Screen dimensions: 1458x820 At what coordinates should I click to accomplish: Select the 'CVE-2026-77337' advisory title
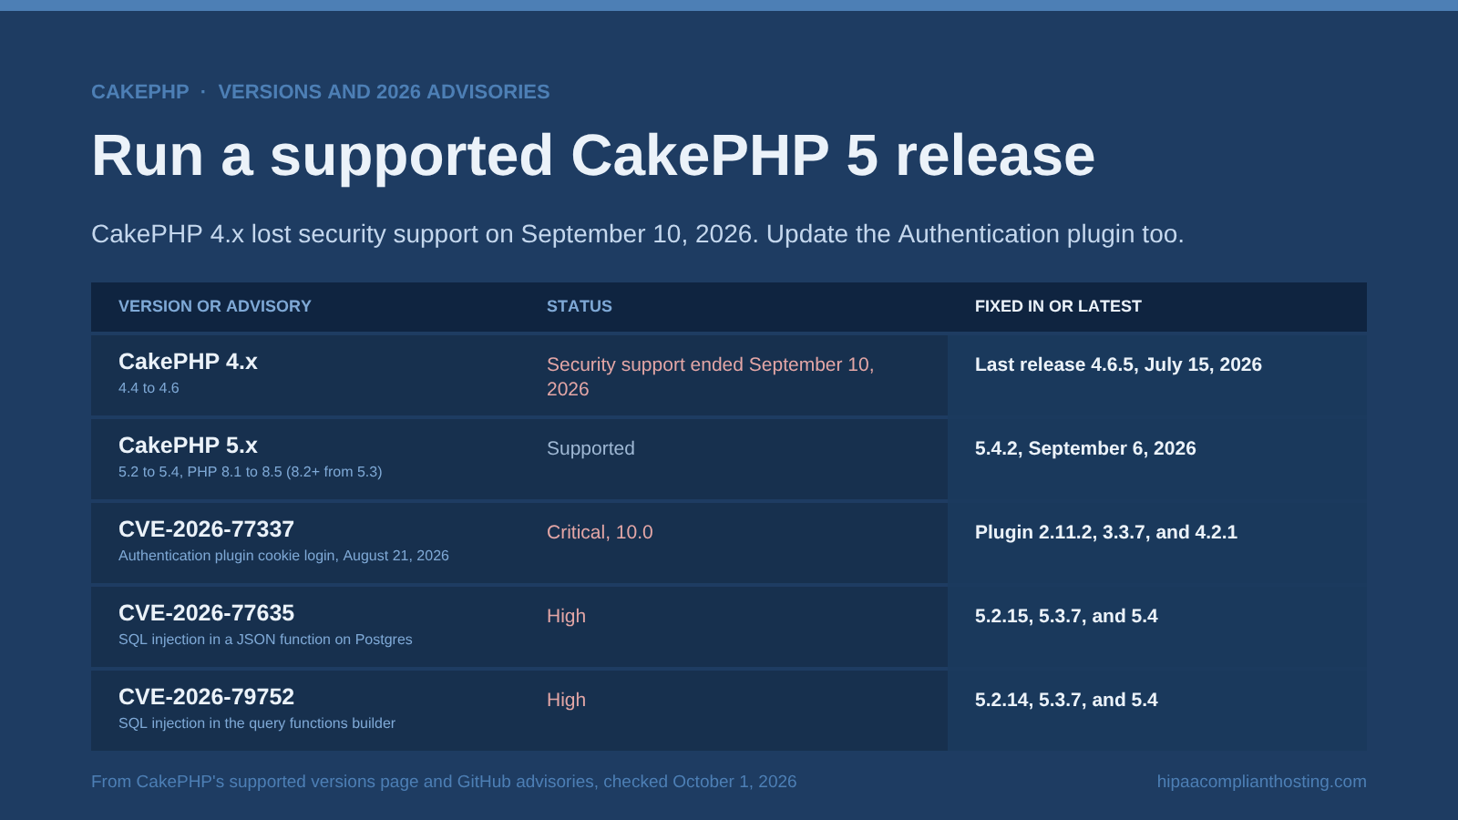coord(206,529)
